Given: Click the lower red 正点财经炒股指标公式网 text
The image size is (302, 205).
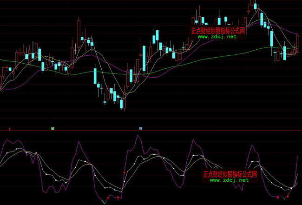Looking at the screenshot, I should click(x=230, y=174).
